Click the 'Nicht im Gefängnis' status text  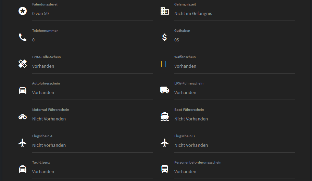coord(193,14)
